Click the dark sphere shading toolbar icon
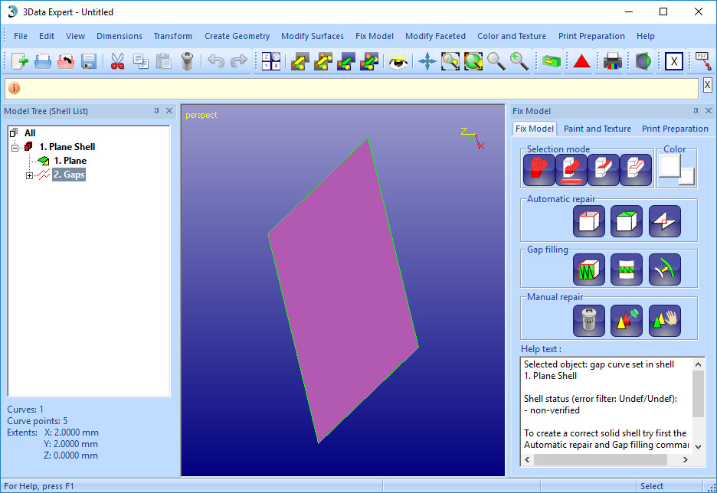This screenshot has width=717, height=493. tap(643, 60)
